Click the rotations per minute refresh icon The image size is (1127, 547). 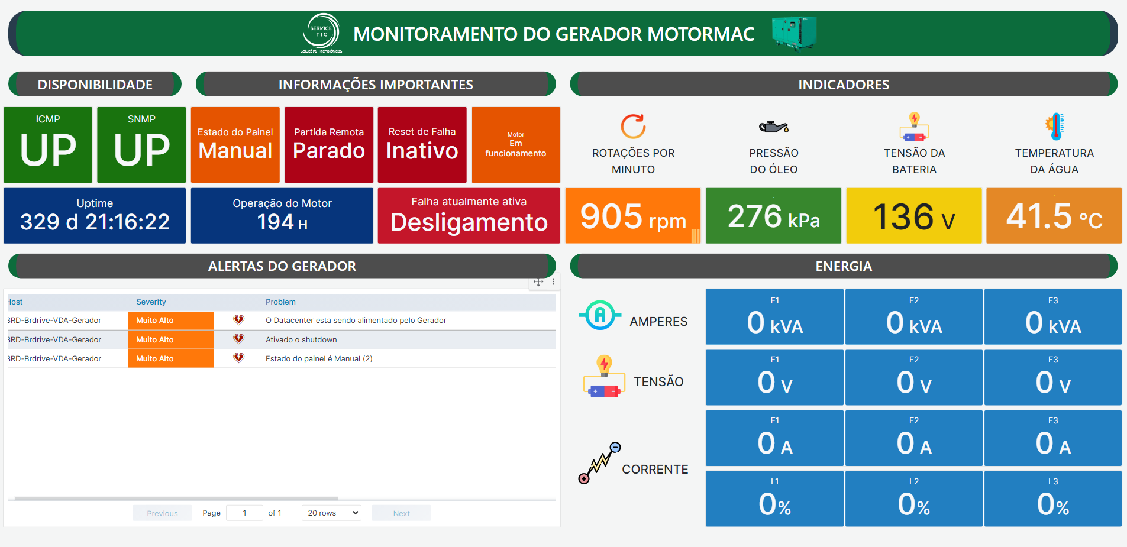[633, 126]
